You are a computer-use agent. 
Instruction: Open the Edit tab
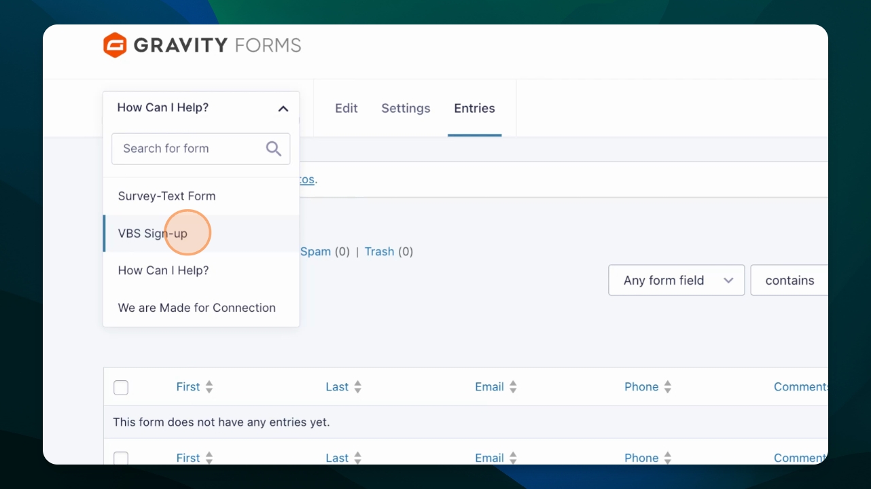pos(346,109)
